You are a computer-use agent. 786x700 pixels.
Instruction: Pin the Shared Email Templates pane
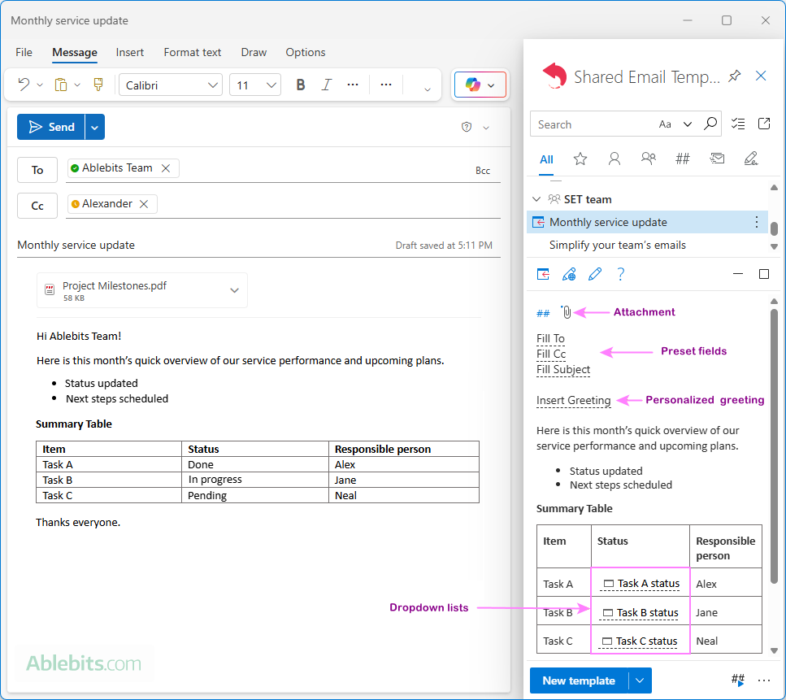[x=734, y=75]
